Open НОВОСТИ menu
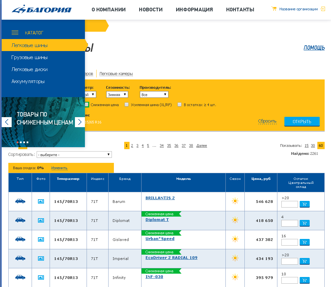 tap(151, 10)
